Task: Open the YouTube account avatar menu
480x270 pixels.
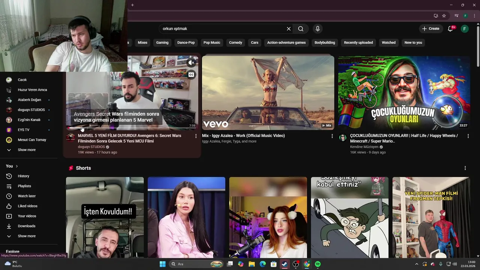Action: (465, 29)
